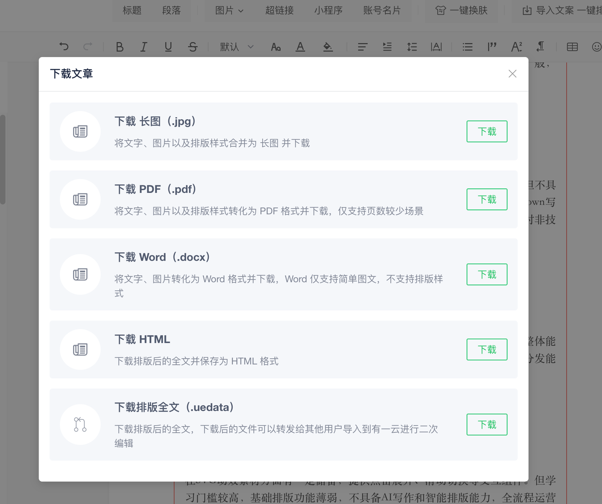Screen dimensions: 602x504
Task: Open the text color A icon
Action: click(300, 47)
